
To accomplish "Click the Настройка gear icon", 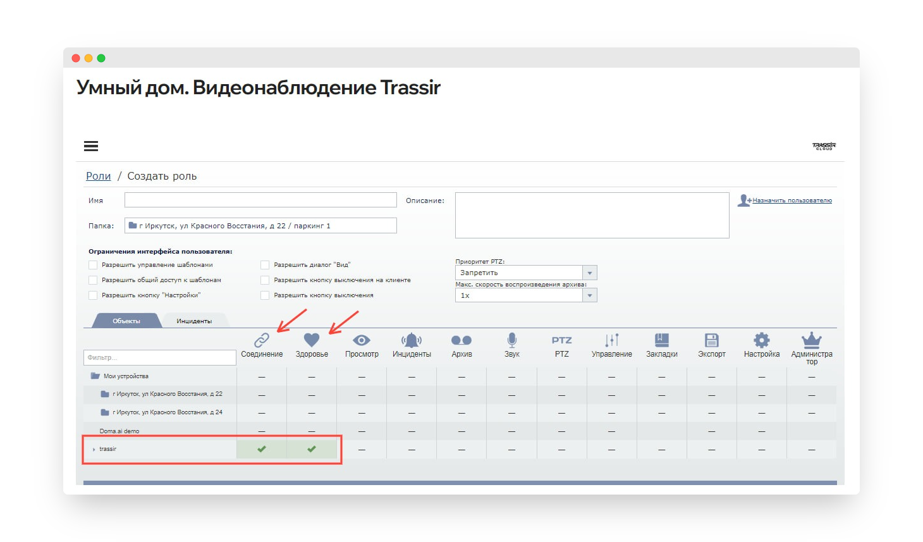I will point(762,340).
